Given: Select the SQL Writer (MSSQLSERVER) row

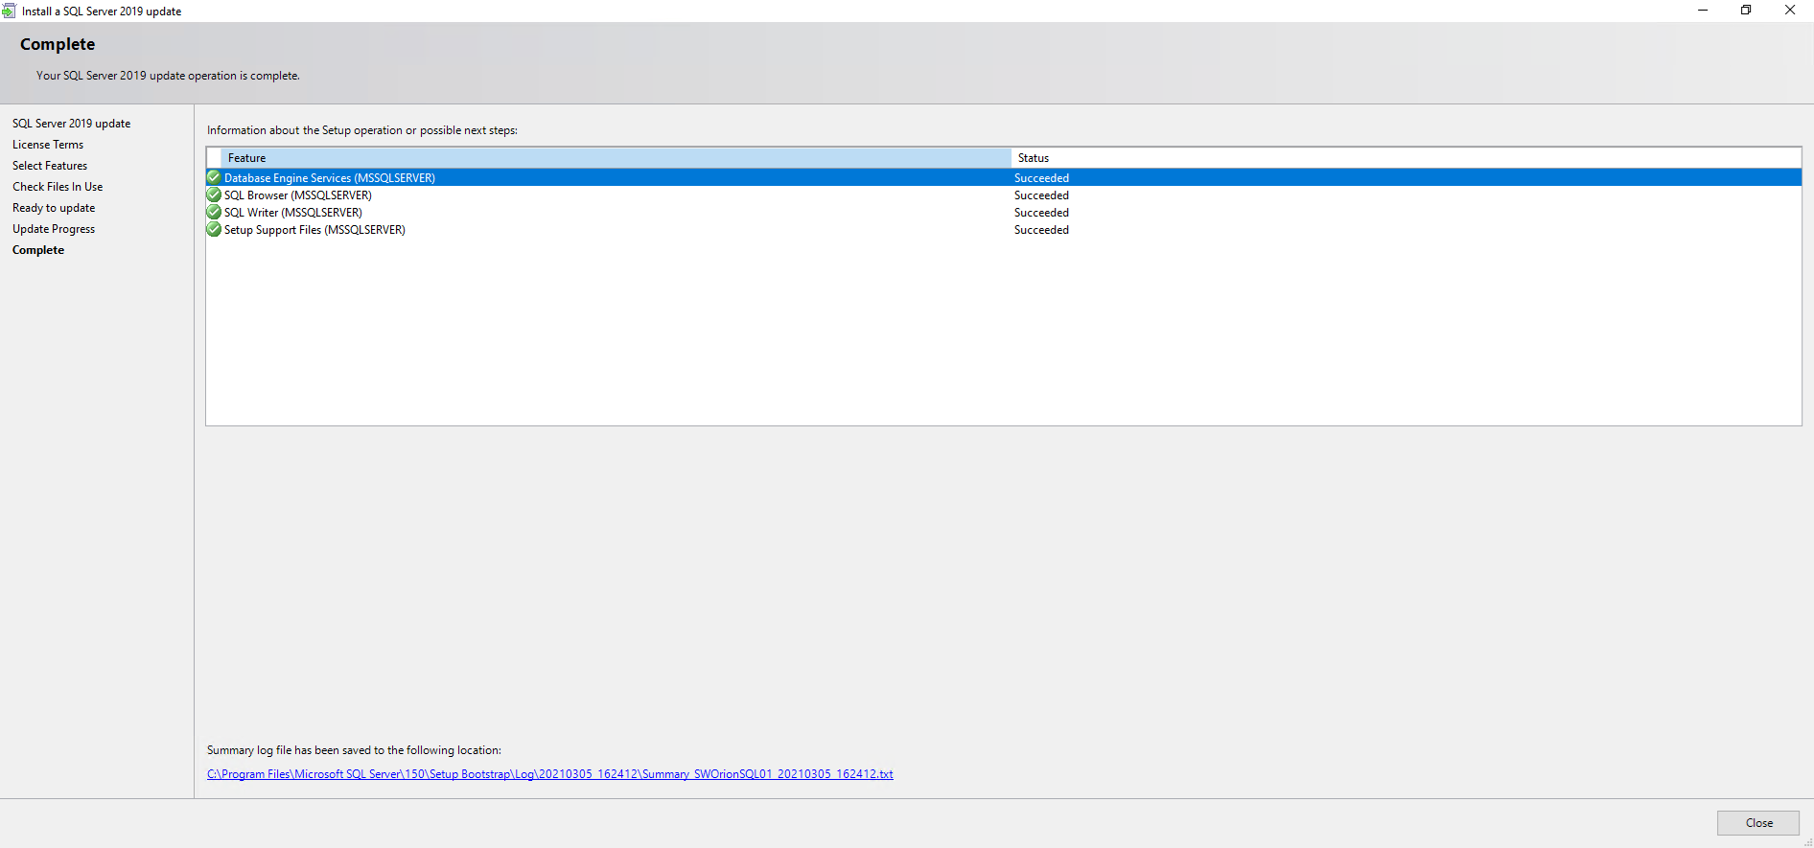Looking at the screenshot, I should point(1004,212).
